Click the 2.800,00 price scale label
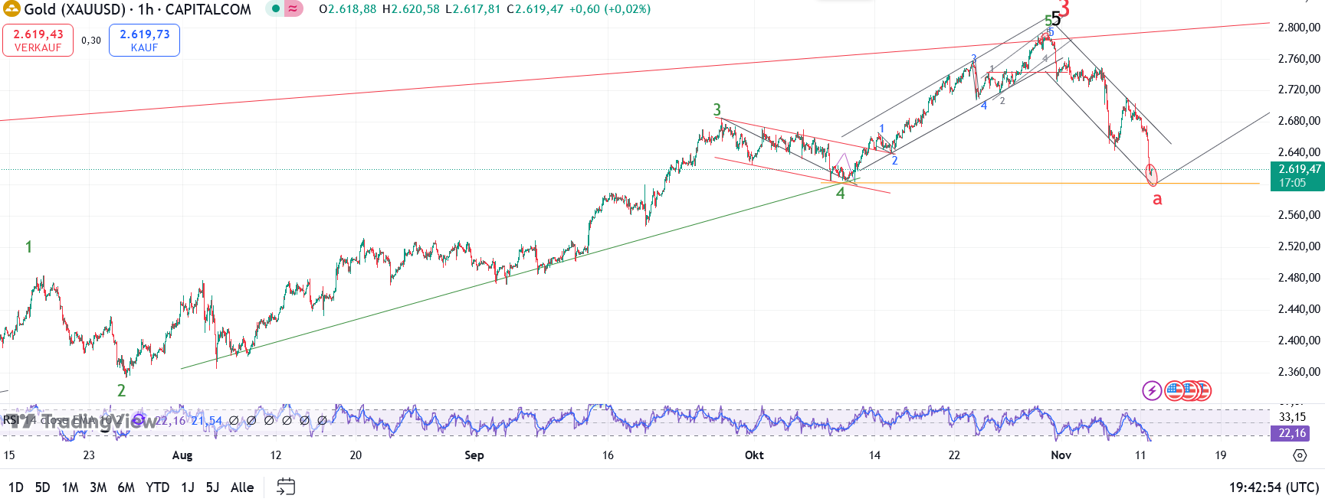Screen dimensions: 1325x502 tap(1299, 28)
